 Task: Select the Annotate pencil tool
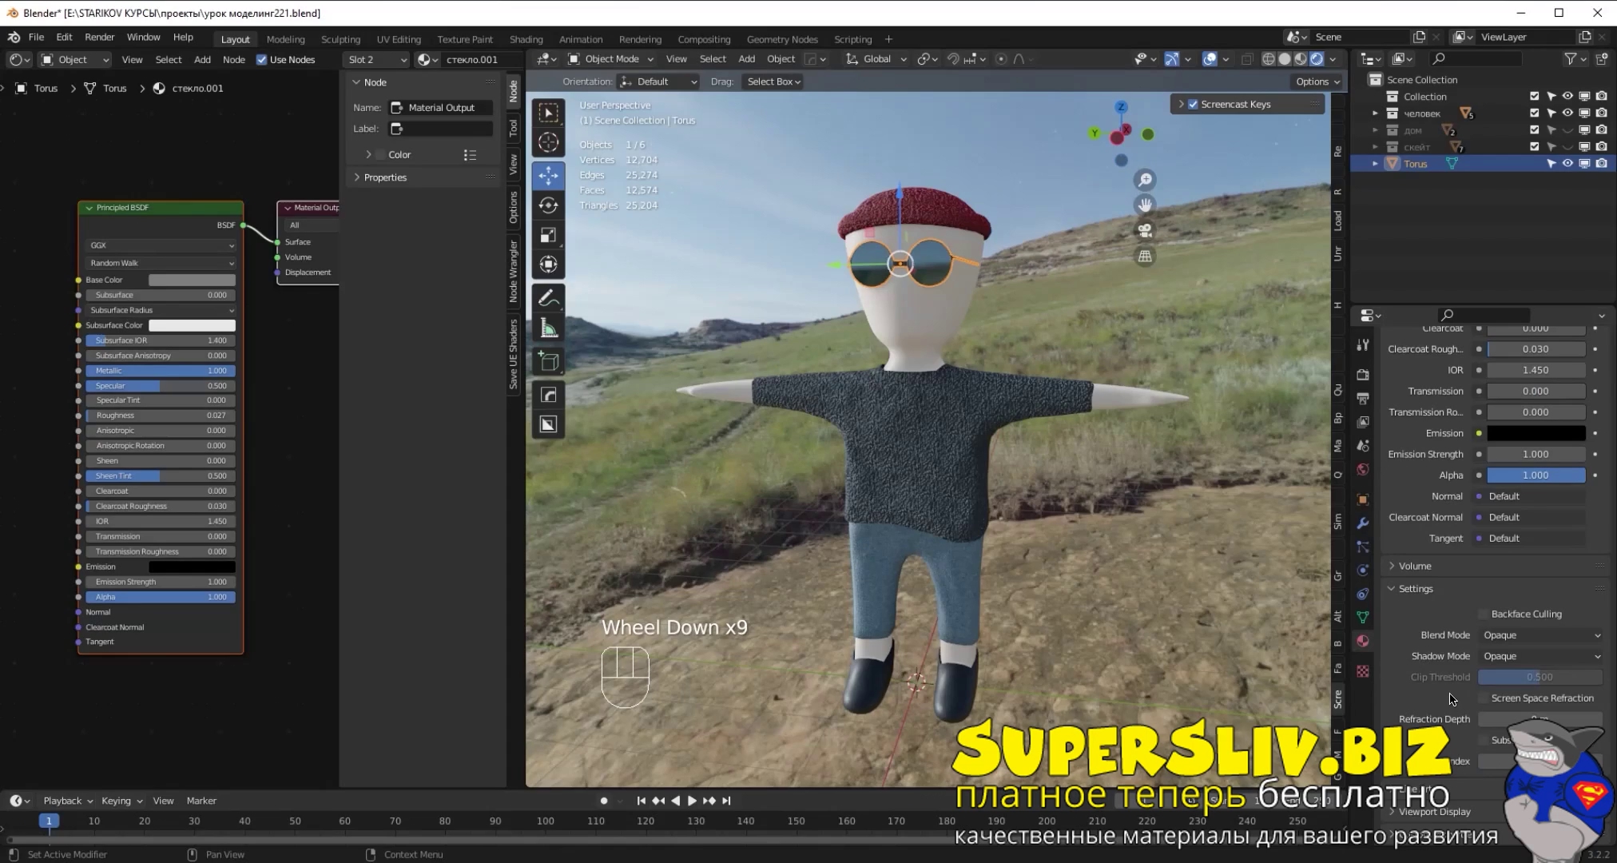548,299
